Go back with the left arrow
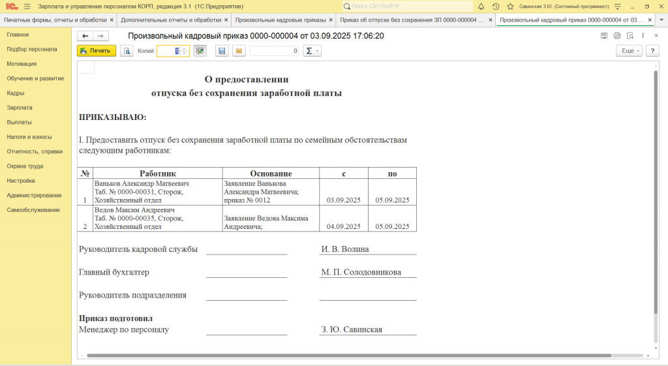The width and height of the screenshot is (668, 366). (x=85, y=37)
